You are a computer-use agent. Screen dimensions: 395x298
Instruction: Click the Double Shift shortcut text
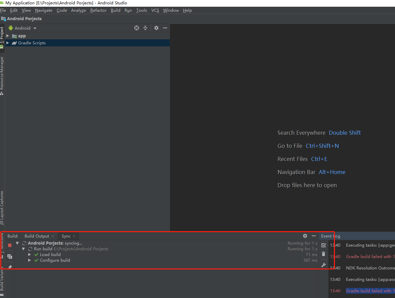pyautogui.click(x=345, y=133)
